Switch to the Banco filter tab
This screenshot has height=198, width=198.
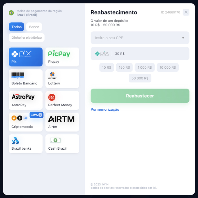click(x=34, y=27)
